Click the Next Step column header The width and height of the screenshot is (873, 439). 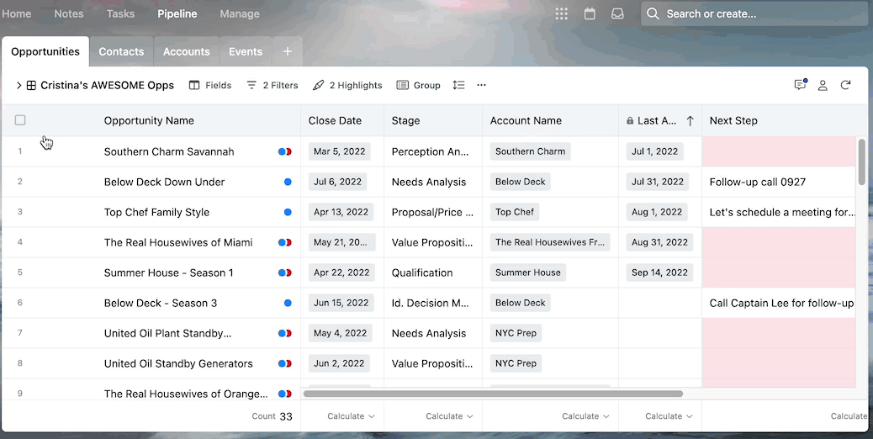click(x=733, y=121)
